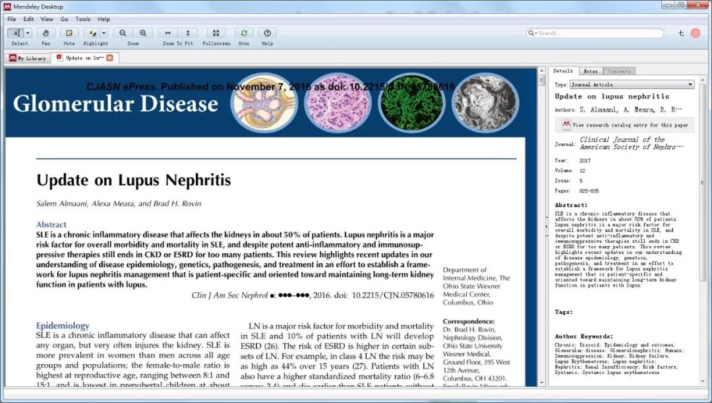The image size is (712, 403).
Task: Zoom out using the minus magnifier
Action: coord(123,33)
